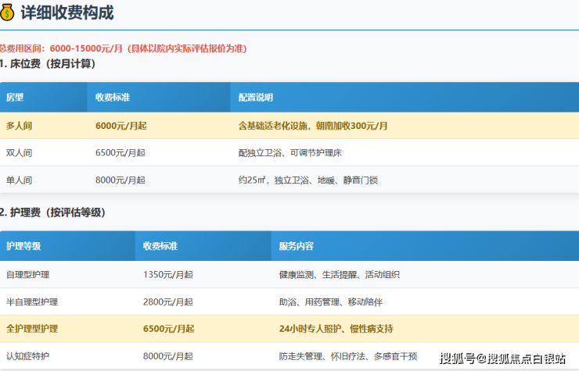Screen dimensions: 579x371
Task: Click the 服务内容 column header
Action: click(296, 246)
